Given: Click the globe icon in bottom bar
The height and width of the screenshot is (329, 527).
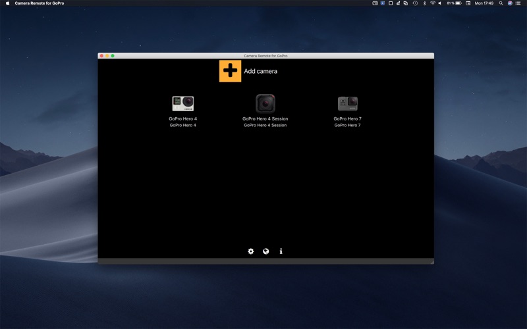Looking at the screenshot, I should tap(265, 251).
